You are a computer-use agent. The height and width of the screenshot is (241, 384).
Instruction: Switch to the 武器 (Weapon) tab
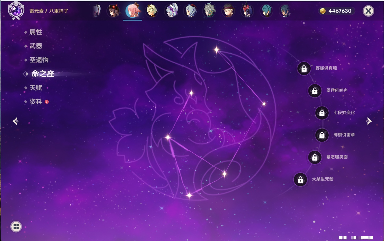tap(36, 46)
